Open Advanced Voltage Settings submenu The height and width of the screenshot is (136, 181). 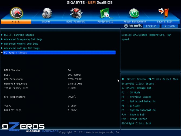click(22, 48)
